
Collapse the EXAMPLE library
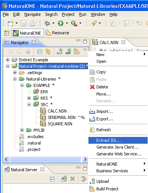[22, 85]
